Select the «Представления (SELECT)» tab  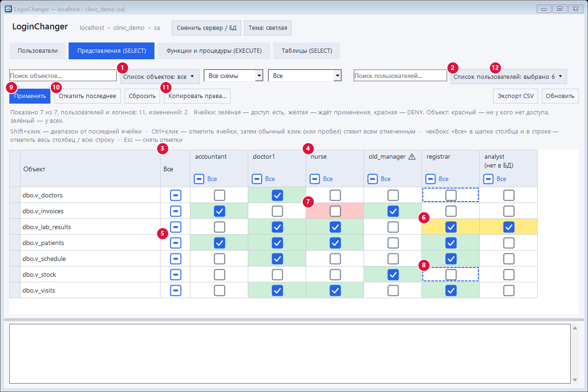point(112,51)
